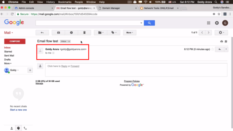Image resolution: width=233 pixels, height=131 pixels.
Task: Click Start a new one link
Action: click(x=19, y=110)
